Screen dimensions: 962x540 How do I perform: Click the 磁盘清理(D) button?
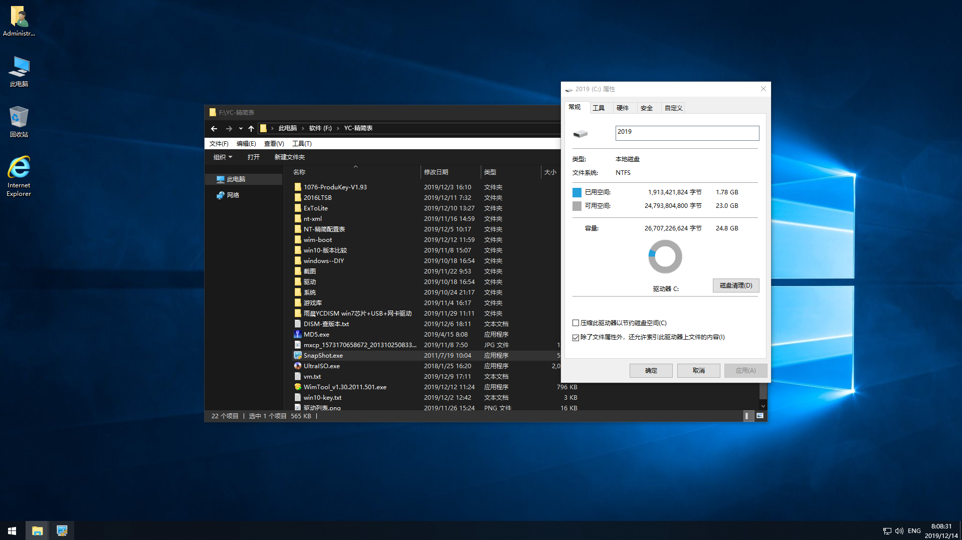(x=736, y=285)
